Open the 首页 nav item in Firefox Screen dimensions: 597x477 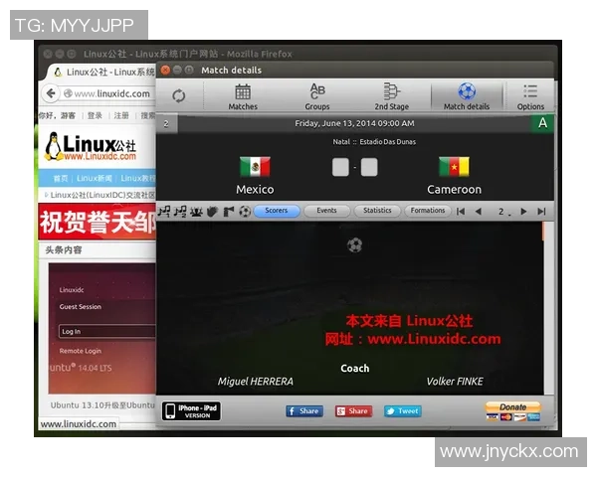(61, 179)
